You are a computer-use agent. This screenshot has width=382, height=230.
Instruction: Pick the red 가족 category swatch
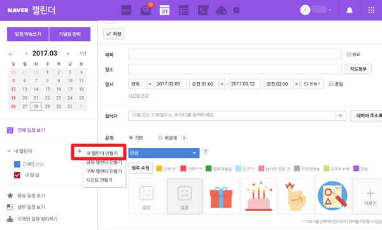coord(183,169)
